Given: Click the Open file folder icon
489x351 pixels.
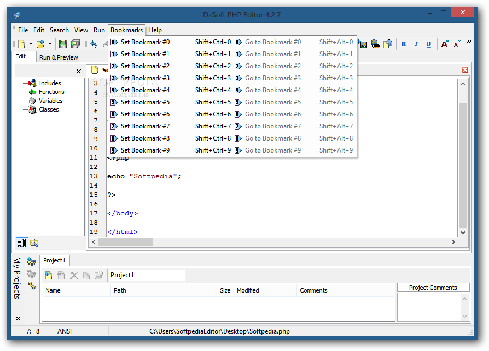Looking at the screenshot, I should click(40, 44).
